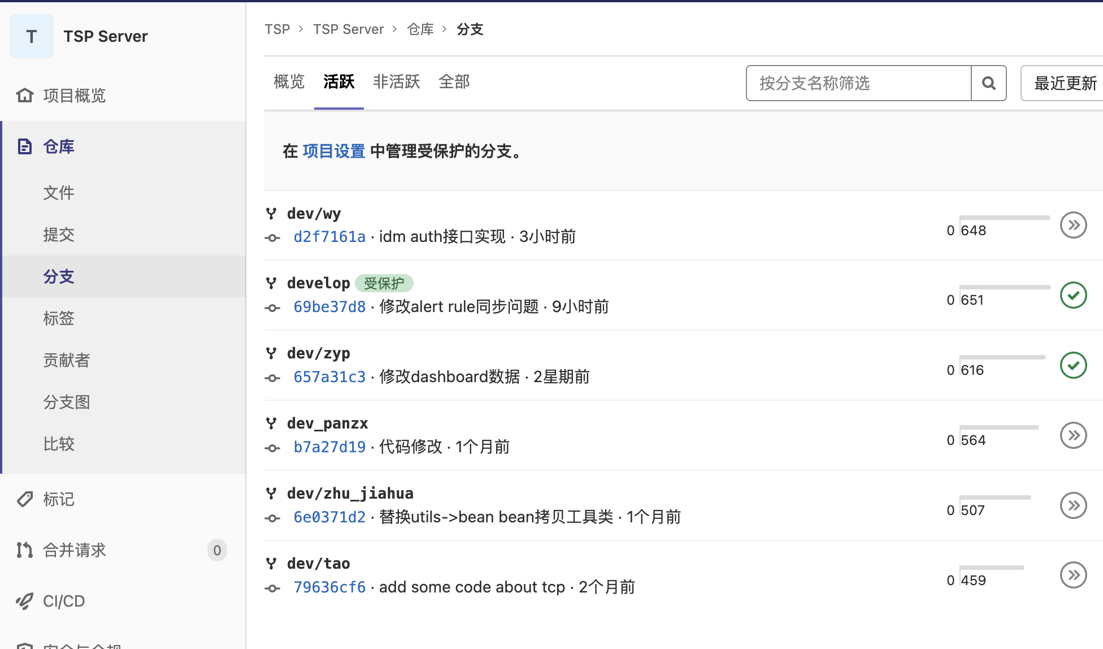Click the green pipeline check for dev/zyp

1073,365
